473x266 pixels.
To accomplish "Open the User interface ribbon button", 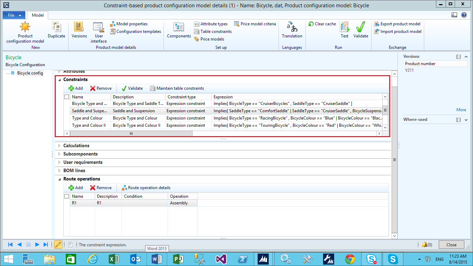I will (99, 32).
